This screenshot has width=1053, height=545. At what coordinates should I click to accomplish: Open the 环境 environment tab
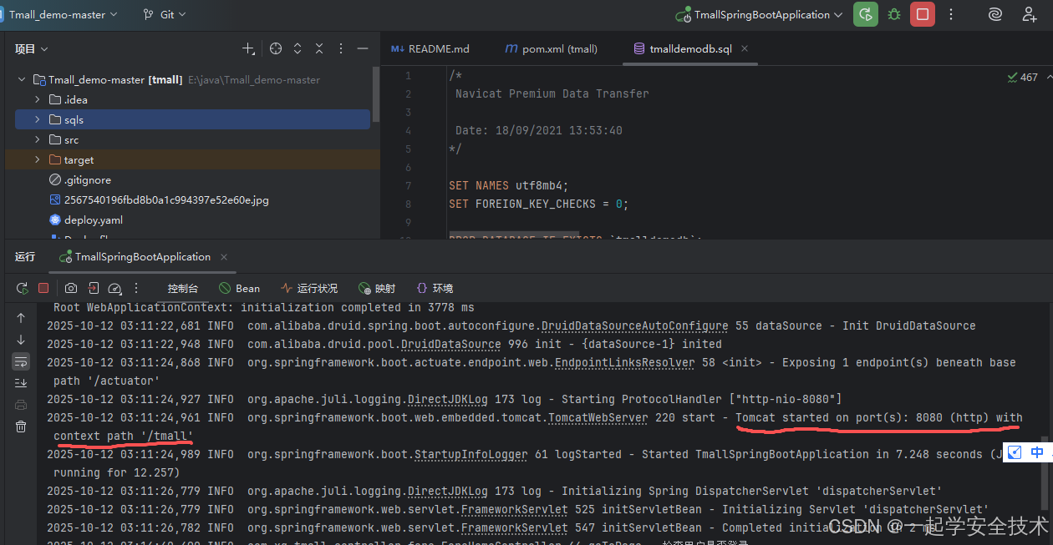click(435, 289)
